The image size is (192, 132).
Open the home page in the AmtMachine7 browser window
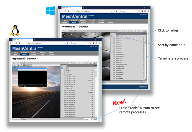[68, 11]
